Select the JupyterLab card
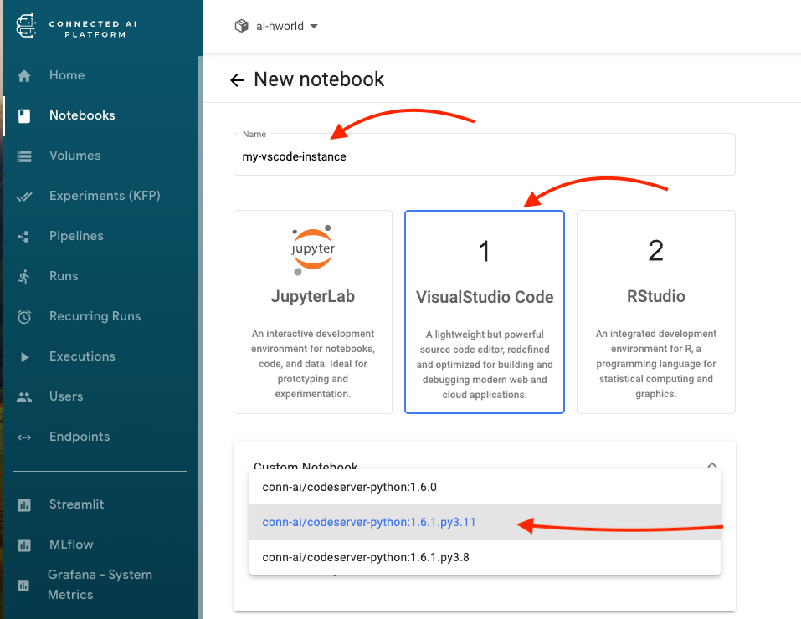This screenshot has width=801, height=619. tap(313, 311)
